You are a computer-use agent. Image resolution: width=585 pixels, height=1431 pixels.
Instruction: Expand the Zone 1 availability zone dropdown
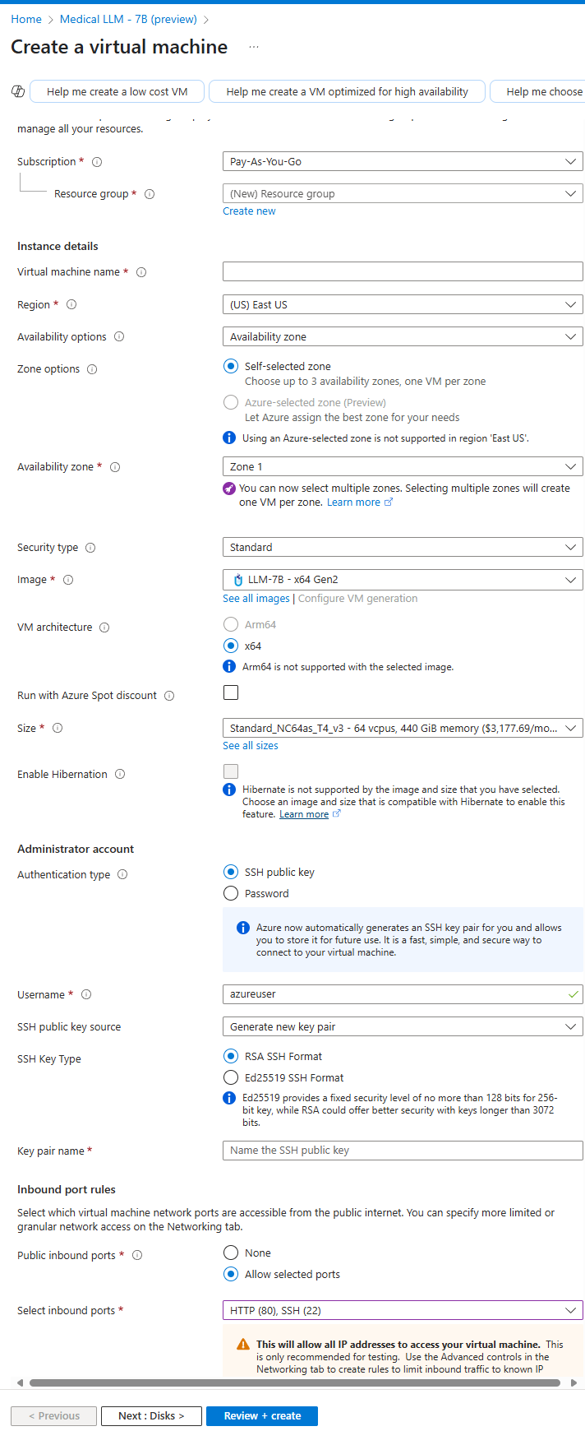point(403,466)
